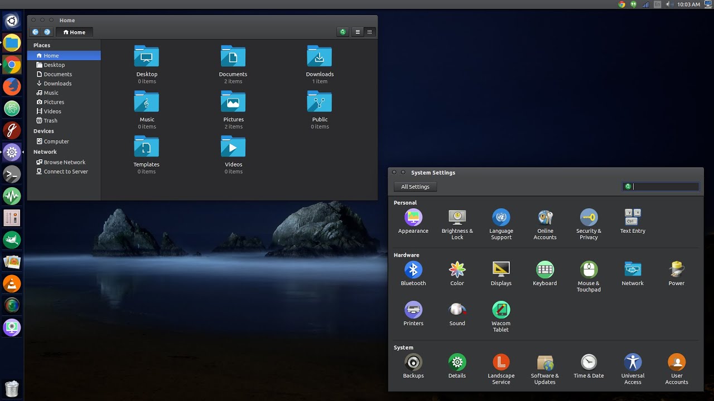Click the System Settings search field
This screenshot has width=714, height=401.
pos(664,186)
